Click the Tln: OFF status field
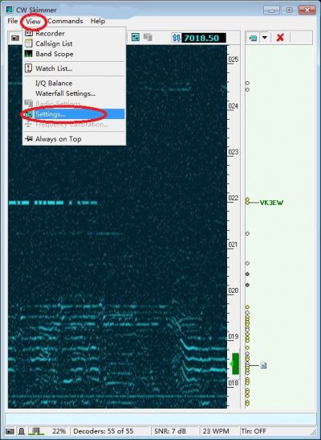 (x=254, y=431)
